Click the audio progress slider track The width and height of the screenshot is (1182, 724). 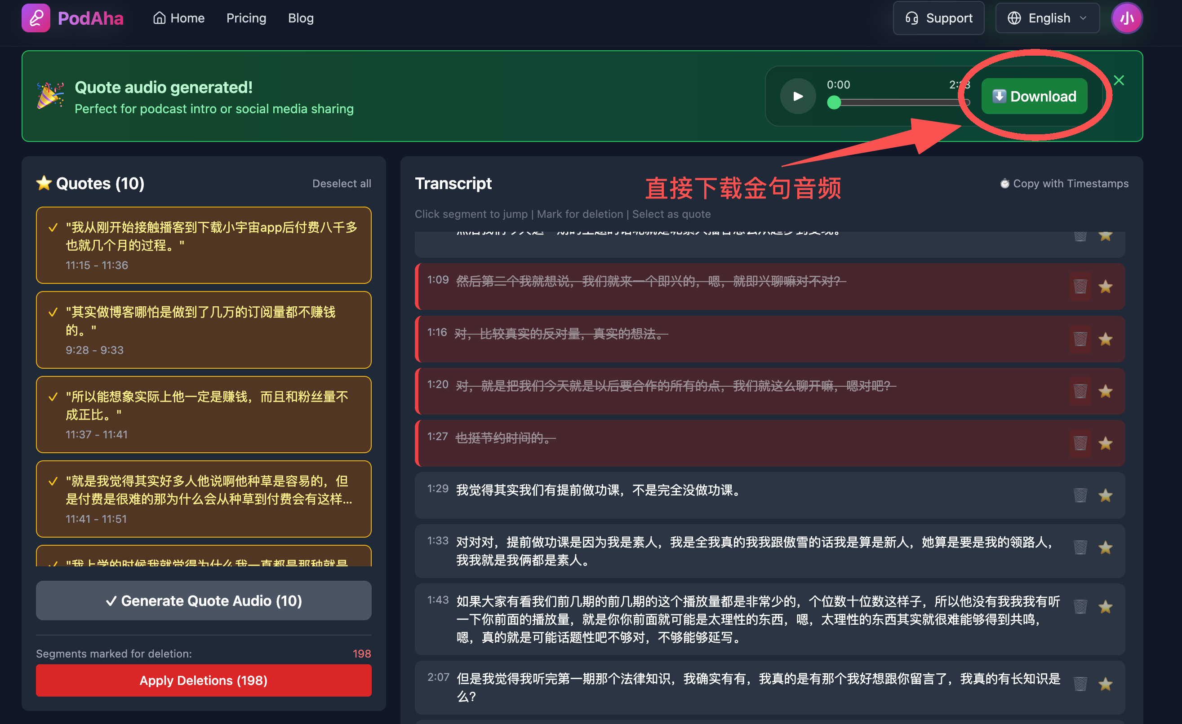tap(902, 102)
